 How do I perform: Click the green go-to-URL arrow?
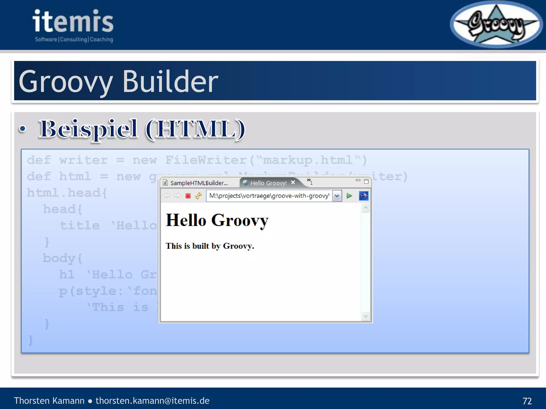click(349, 196)
